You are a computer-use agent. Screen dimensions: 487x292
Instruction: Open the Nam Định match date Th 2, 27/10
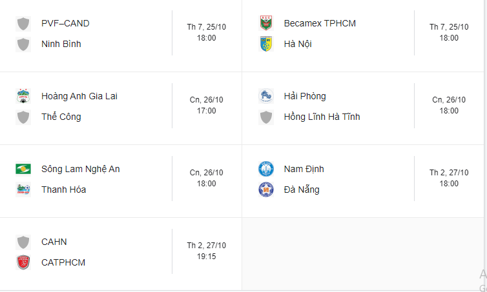coord(449,173)
